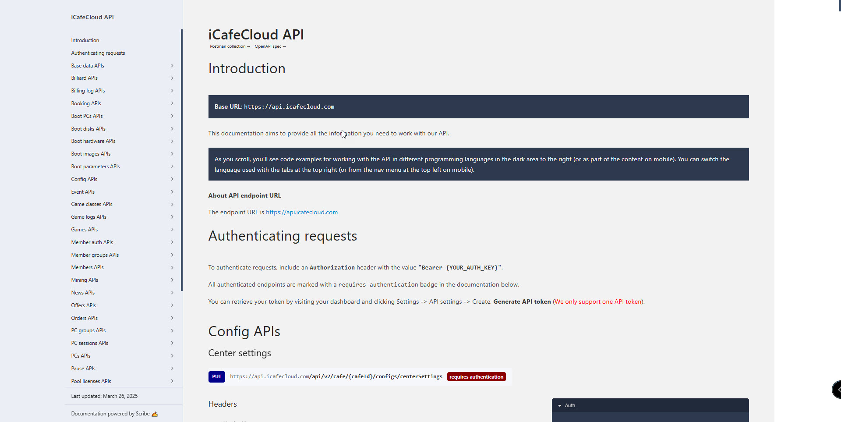Expand the Boot hardware APIs chevron
This screenshot has width=841, height=422.
point(172,141)
